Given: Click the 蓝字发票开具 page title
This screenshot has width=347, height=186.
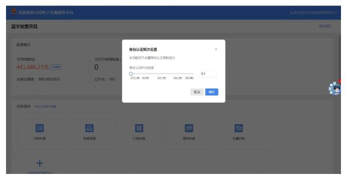Looking at the screenshot, I should click(24, 27).
